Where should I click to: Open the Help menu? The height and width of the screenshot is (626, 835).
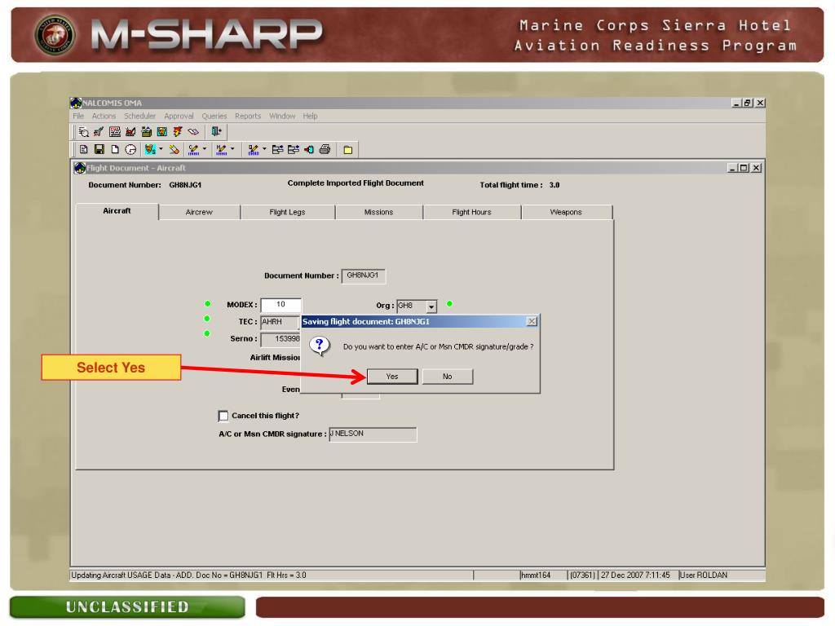[x=311, y=116]
